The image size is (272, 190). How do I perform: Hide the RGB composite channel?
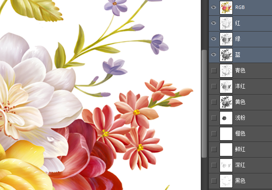(214, 7)
